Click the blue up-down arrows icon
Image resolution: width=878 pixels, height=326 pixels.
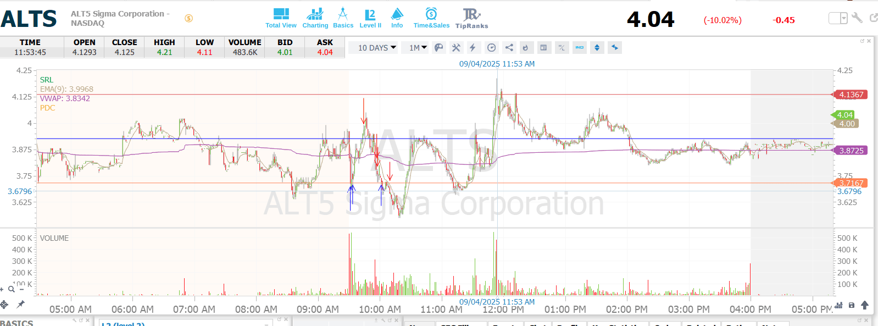pos(597,48)
